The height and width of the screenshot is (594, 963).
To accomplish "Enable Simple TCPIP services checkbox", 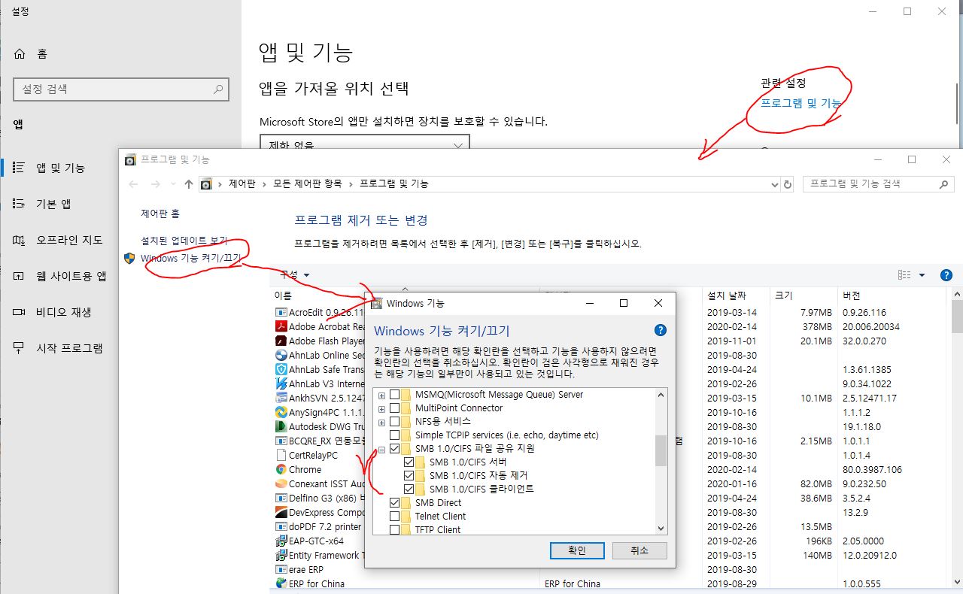I will tap(395, 435).
